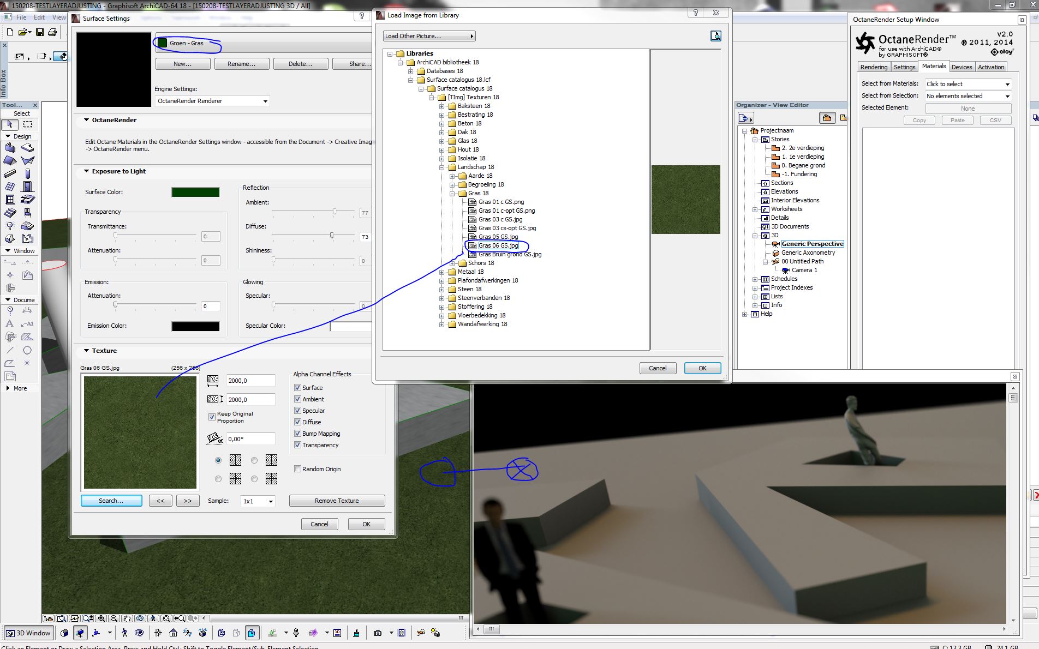
Task: Switch to the Devices tab in OctaneRender
Action: tap(962, 67)
